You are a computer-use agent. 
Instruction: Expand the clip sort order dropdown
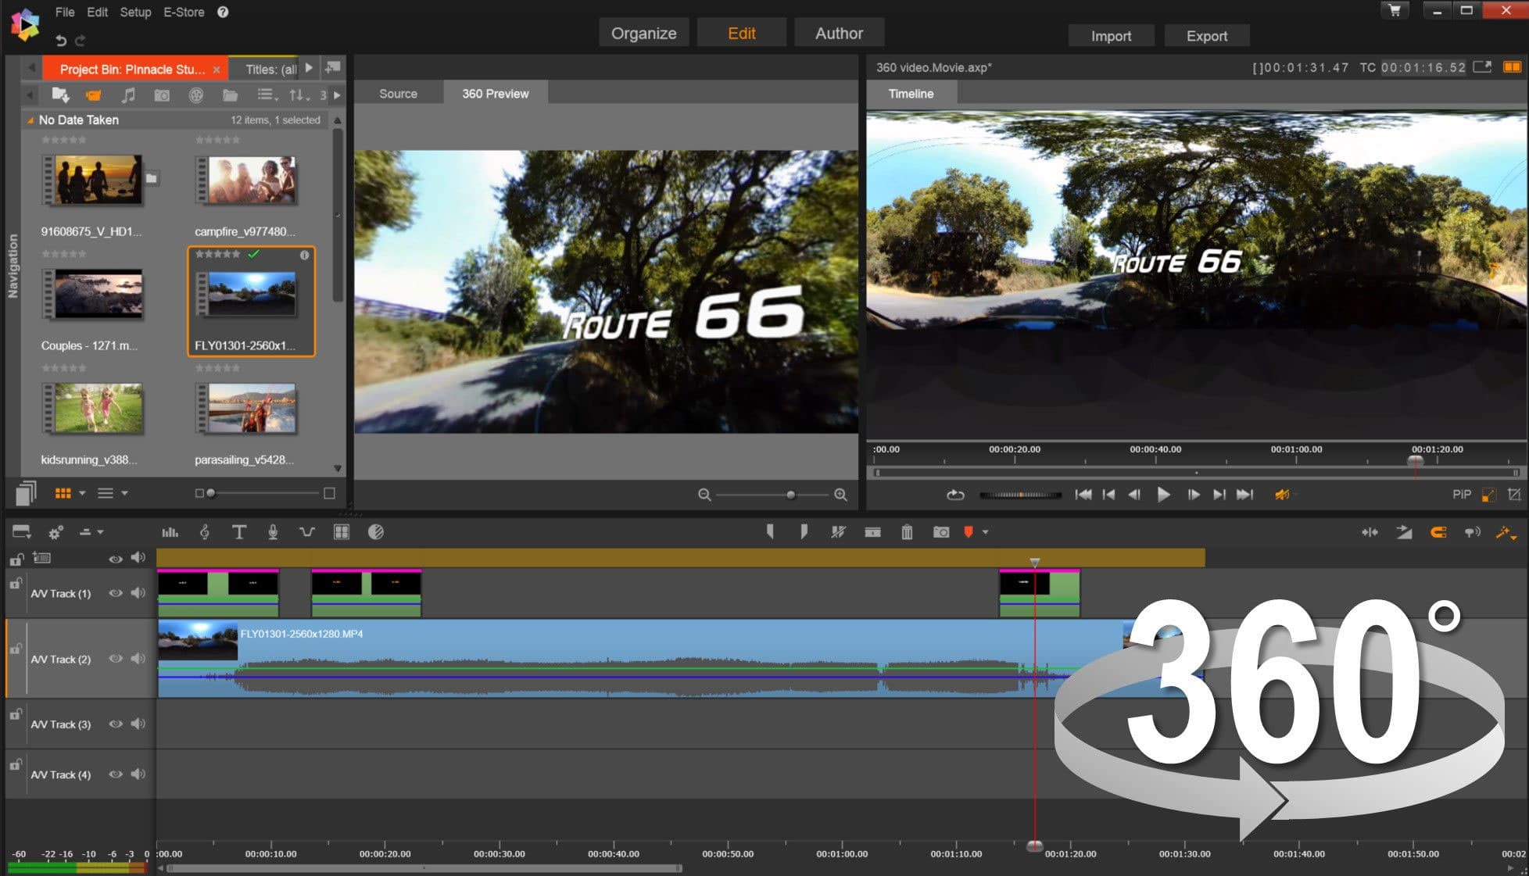[299, 95]
